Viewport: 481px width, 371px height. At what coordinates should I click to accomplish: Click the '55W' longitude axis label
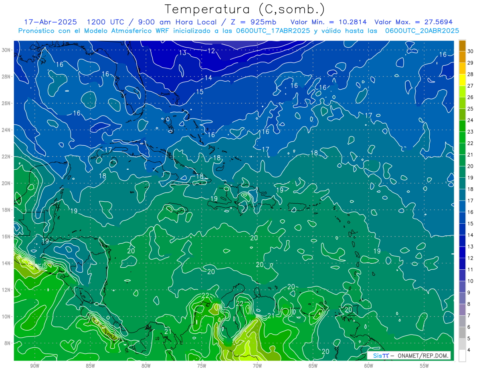pos(424,366)
